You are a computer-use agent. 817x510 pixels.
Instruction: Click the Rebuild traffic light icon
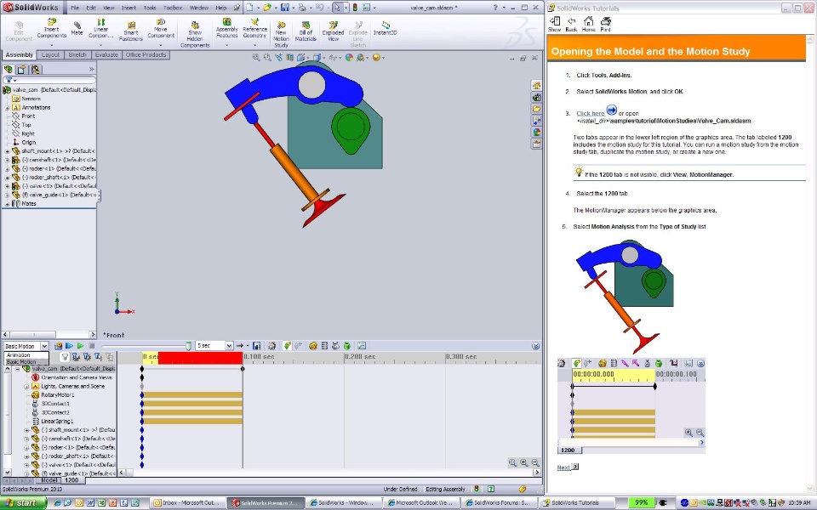(x=355, y=8)
